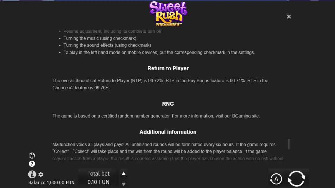
Task: Spin the reels with circular arrows button
Action: (x=296, y=178)
